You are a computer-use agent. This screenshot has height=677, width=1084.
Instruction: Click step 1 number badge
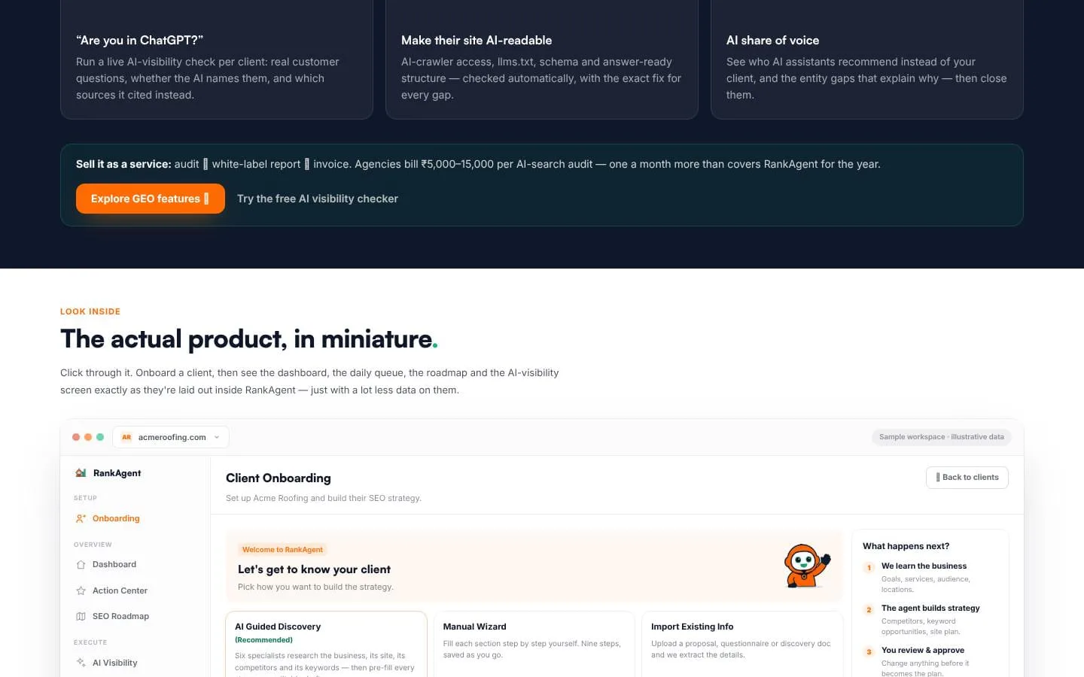869,568
